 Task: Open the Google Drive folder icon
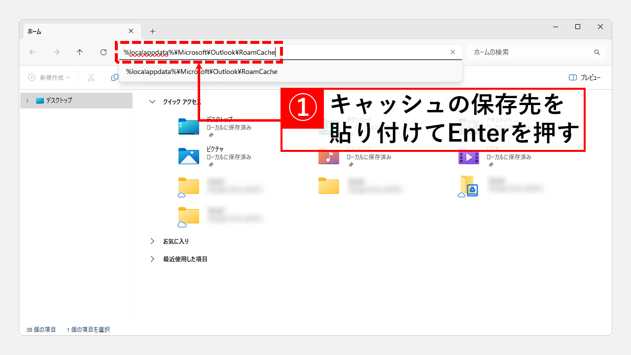(x=469, y=186)
